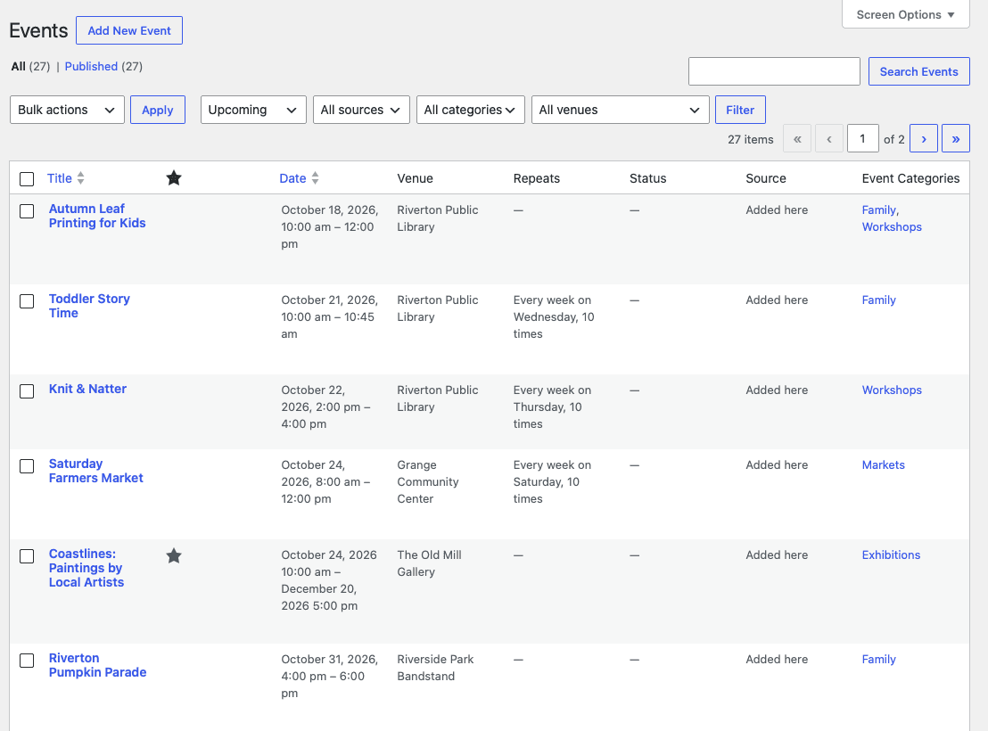Click the Markets category link
Viewport: 988px width, 731px height.
click(884, 465)
